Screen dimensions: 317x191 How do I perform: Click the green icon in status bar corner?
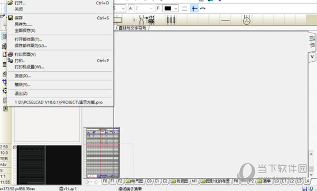point(311,189)
